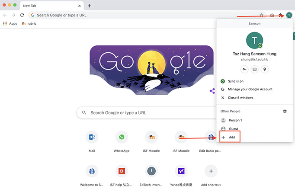Open the extensions puzzle icon

[x=280, y=15]
